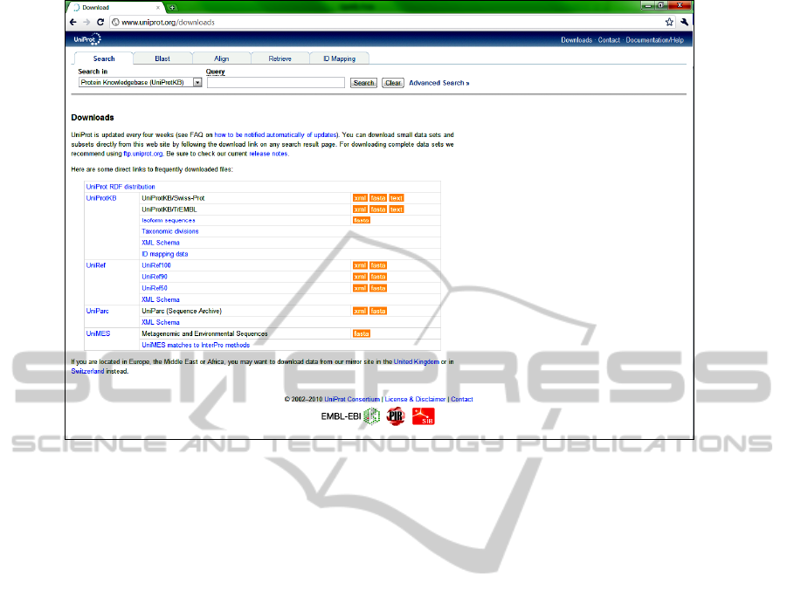Viewport: 787px width, 604px height.
Task: Open a new browser tab
Action: pos(173,7)
